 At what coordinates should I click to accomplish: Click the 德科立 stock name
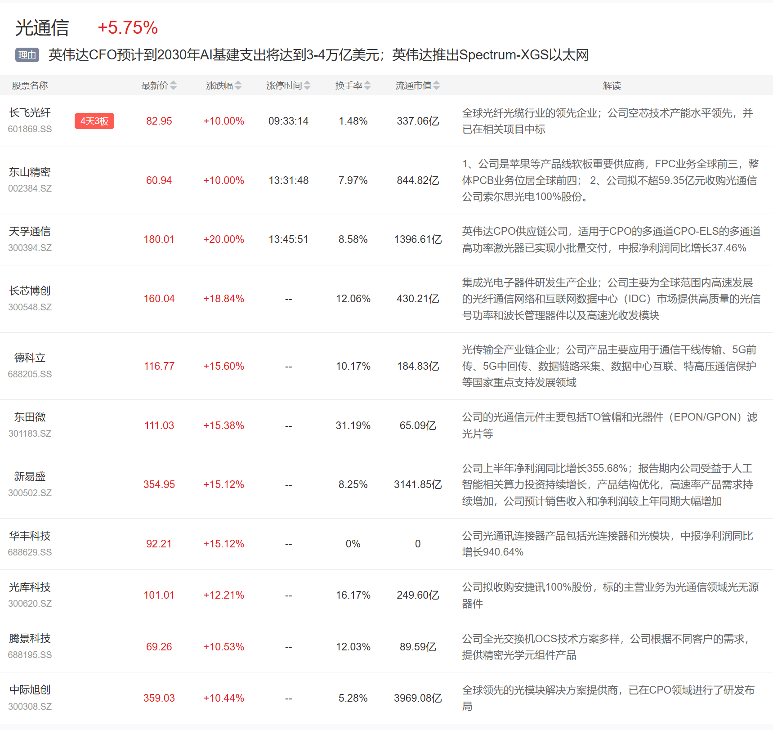pyautogui.click(x=30, y=358)
